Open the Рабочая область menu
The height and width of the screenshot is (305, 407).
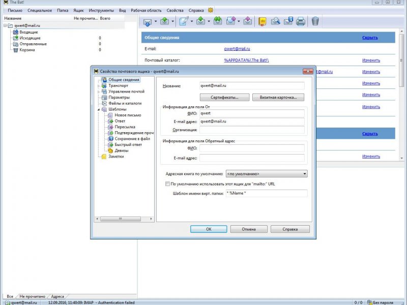[146, 10]
